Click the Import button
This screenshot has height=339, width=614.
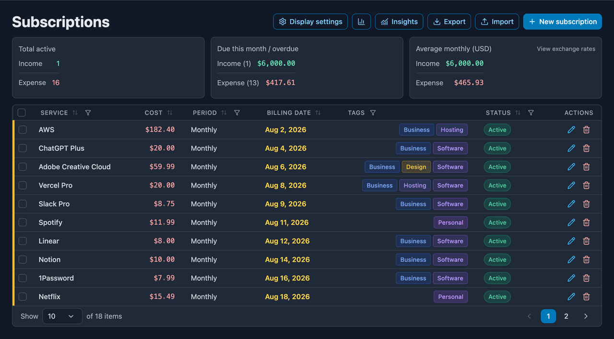coord(497,22)
